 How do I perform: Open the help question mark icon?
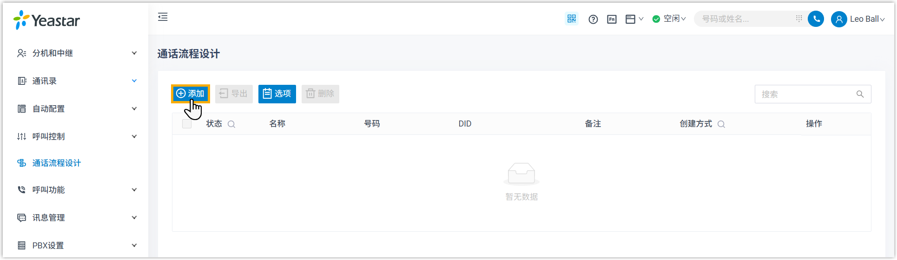coord(593,19)
